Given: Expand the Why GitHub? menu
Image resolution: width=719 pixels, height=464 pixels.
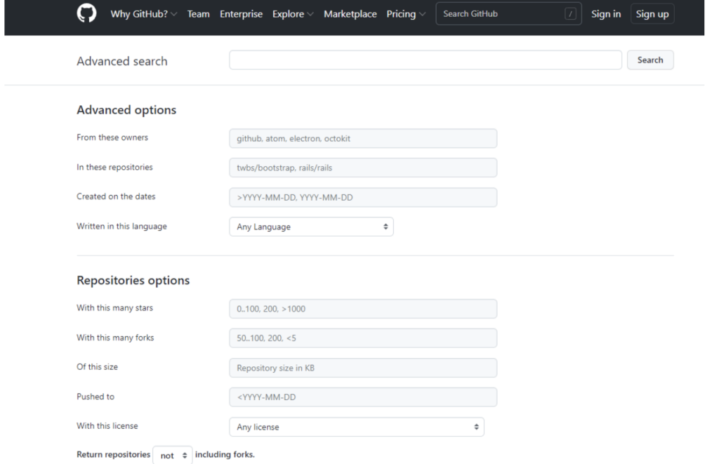Looking at the screenshot, I should (143, 14).
